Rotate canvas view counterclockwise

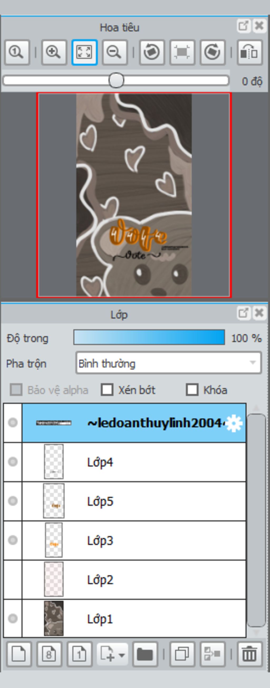coord(152,52)
